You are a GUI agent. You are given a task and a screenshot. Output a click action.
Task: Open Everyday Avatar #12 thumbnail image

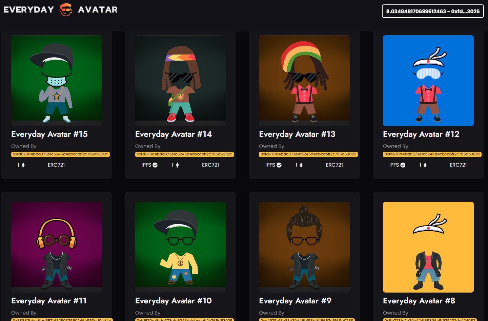(428, 81)
